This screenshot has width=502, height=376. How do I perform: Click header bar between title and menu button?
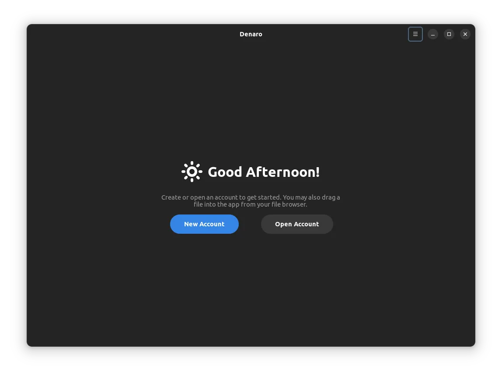click(x=337, y=34)
